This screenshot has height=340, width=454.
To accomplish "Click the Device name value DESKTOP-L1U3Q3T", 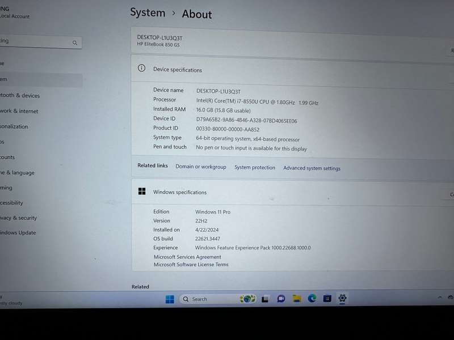I will coord(218,91).
